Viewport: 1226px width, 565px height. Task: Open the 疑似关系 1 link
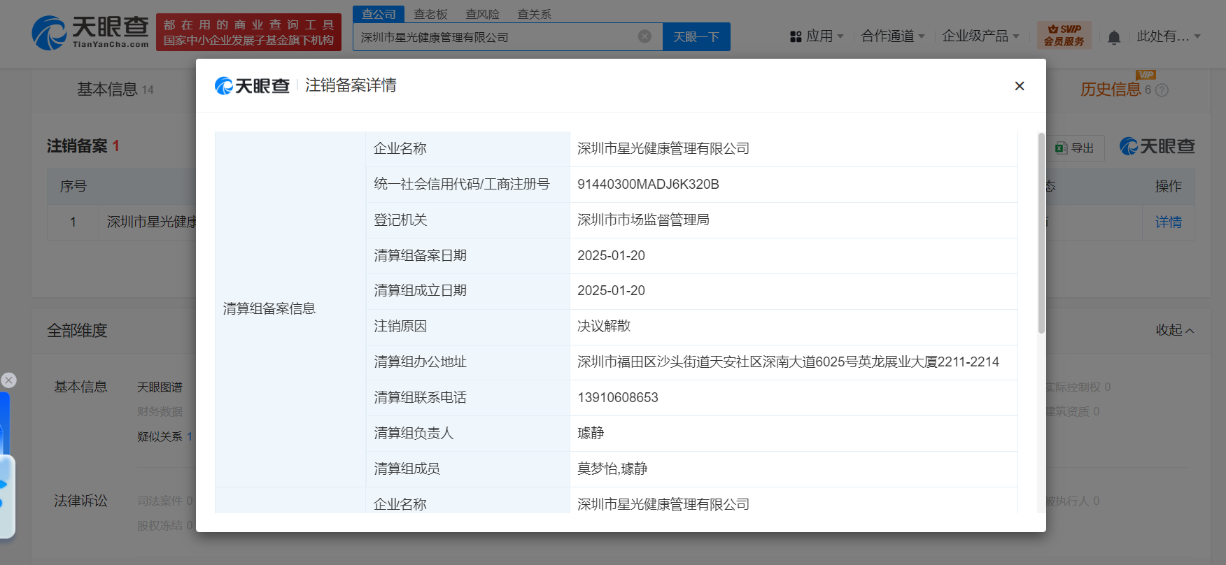point(164,437)
